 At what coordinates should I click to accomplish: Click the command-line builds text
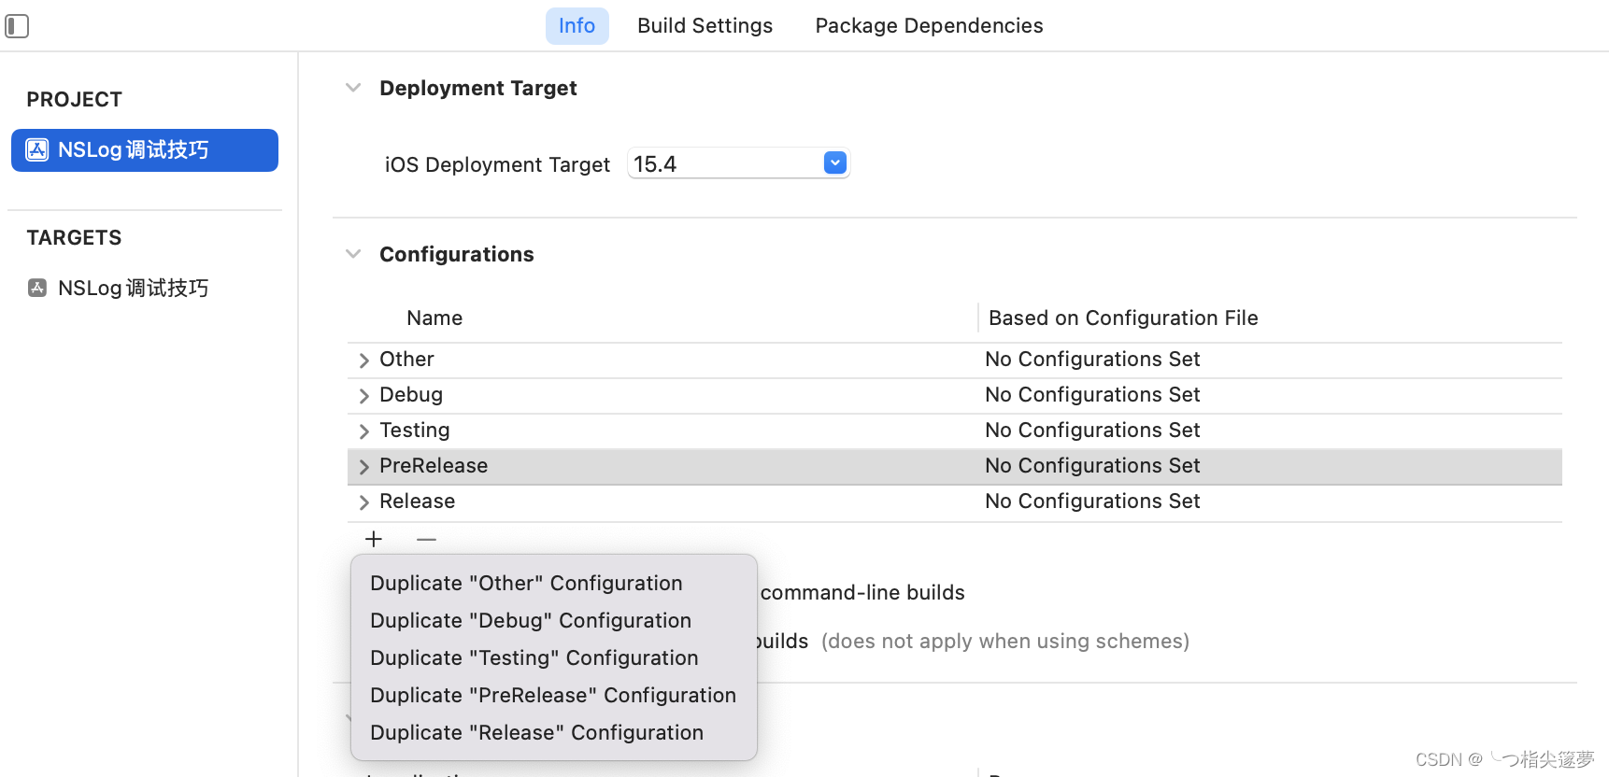click(862, 593)
